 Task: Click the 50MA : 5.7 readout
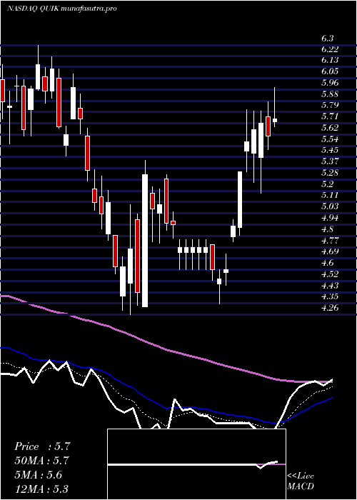(41, 461)
